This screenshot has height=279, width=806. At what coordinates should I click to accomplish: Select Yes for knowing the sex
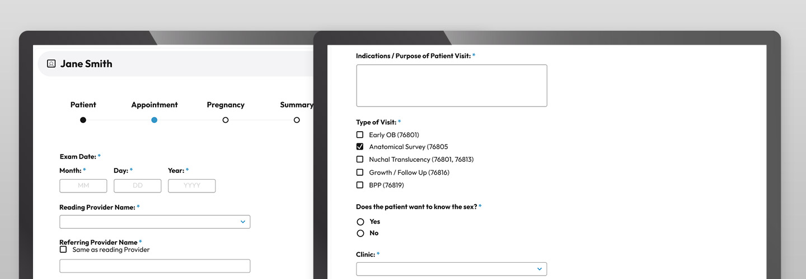360,222
